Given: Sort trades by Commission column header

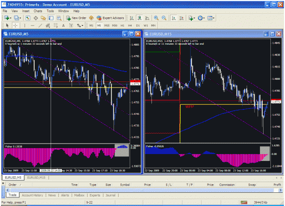Looking at the screenshot, I should click(227, 185).
